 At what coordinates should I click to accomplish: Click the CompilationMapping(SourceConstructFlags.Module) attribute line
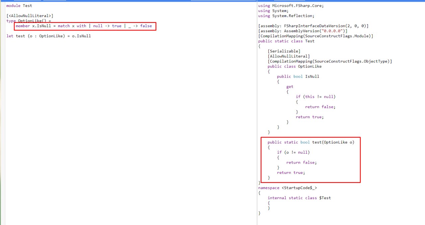click(316, 36)
